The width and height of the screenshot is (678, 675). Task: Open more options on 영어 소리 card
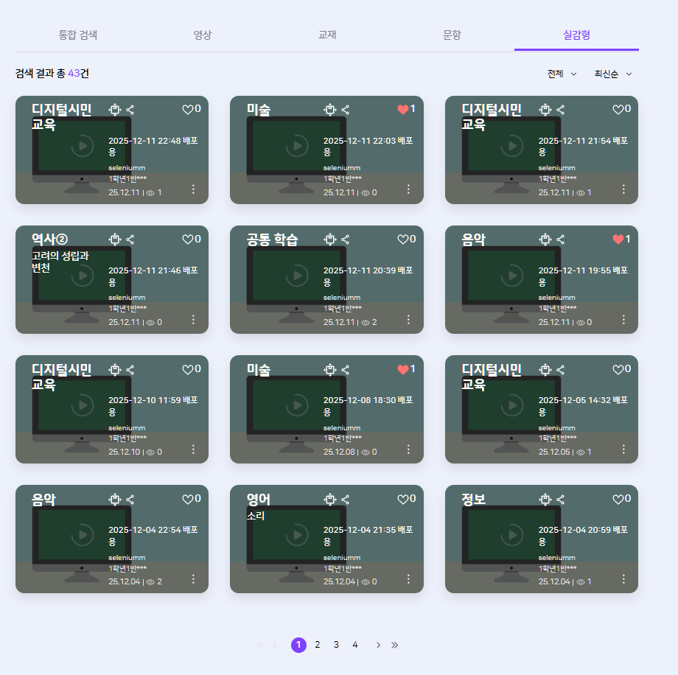(408, 578)
